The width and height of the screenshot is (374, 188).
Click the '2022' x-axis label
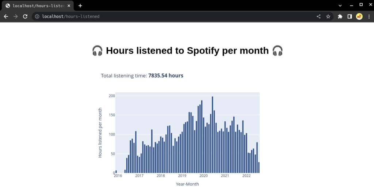[247, 176]
